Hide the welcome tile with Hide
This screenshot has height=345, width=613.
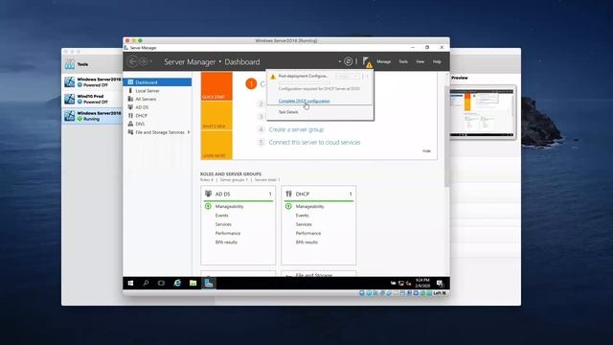point(426,151)
